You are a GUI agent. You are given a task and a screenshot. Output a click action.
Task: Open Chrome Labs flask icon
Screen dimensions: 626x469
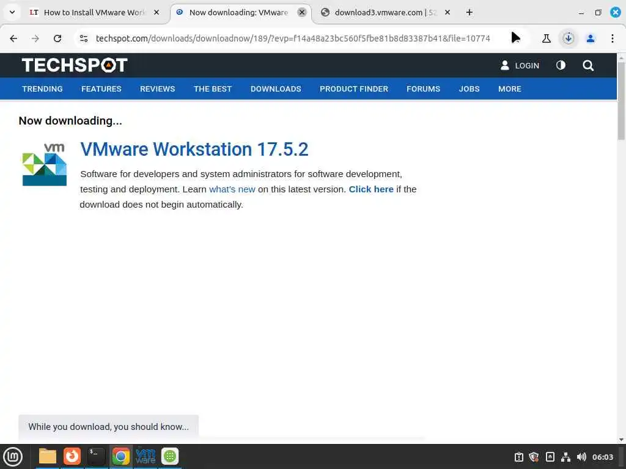pos(546,38)
